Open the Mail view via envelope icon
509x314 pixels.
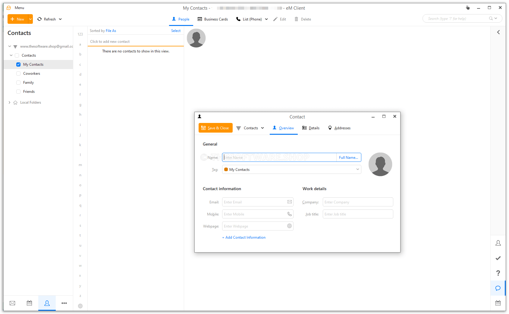pyautogui.click(x=12, y=303)
